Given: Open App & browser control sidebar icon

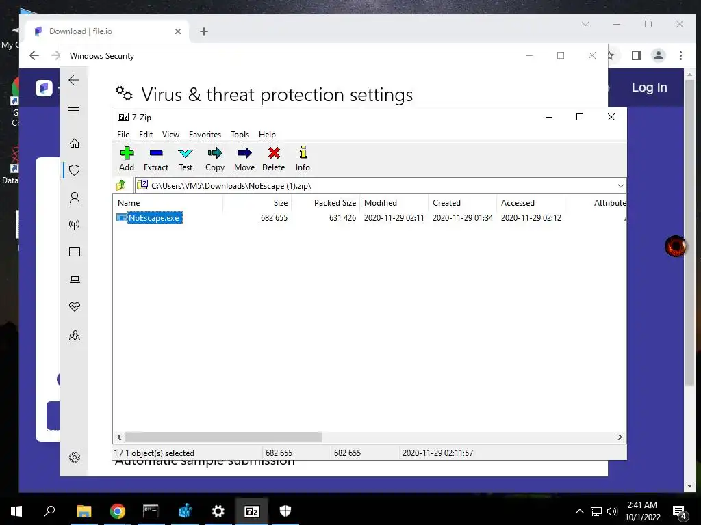Looking at the screenshot, I should tap(75, 252).
